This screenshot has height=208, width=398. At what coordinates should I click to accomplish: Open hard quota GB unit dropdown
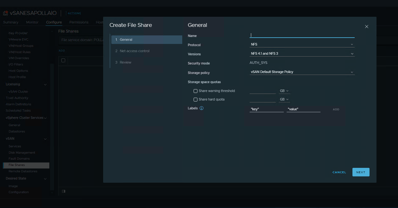point(284,100)
